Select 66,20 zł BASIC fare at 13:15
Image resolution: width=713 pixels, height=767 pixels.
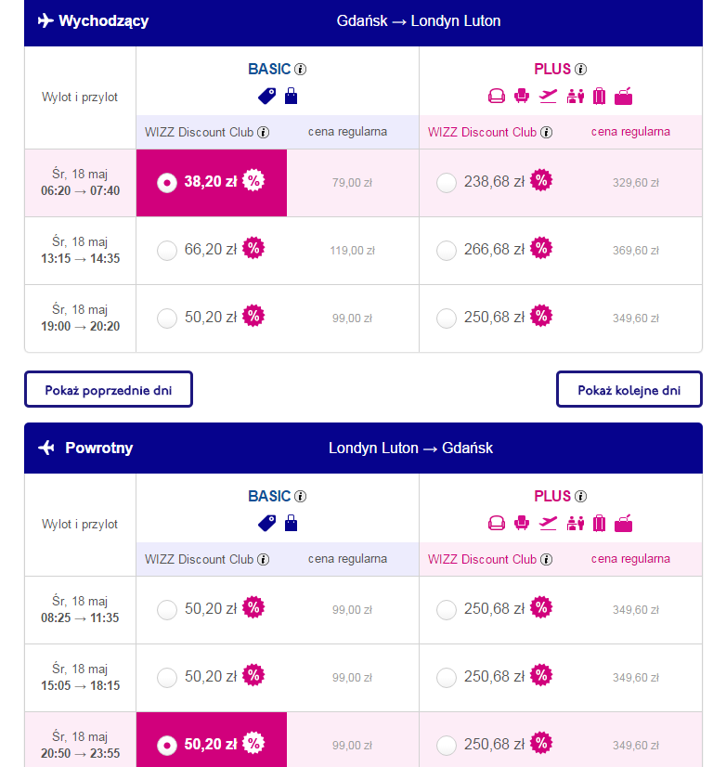167,251
